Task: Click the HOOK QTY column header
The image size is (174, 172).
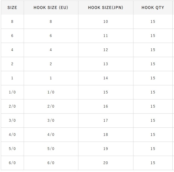Action: coord(153,8)
